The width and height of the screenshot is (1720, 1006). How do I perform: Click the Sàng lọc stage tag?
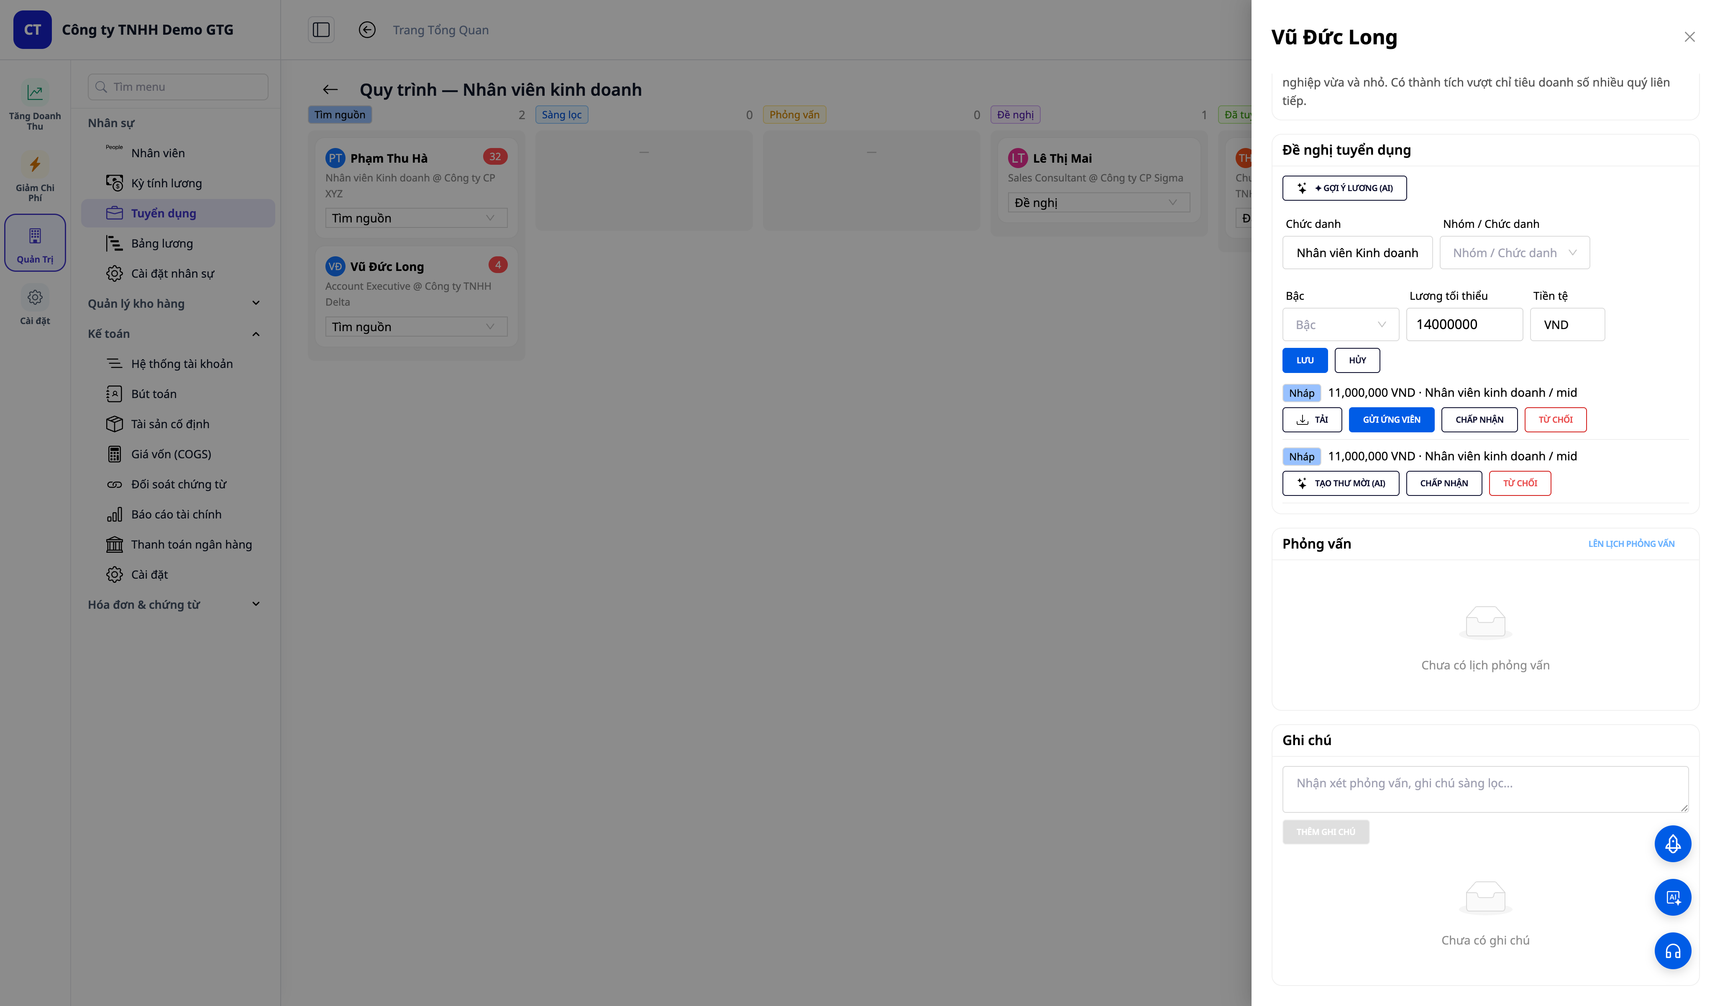click(x=561, y=115)
